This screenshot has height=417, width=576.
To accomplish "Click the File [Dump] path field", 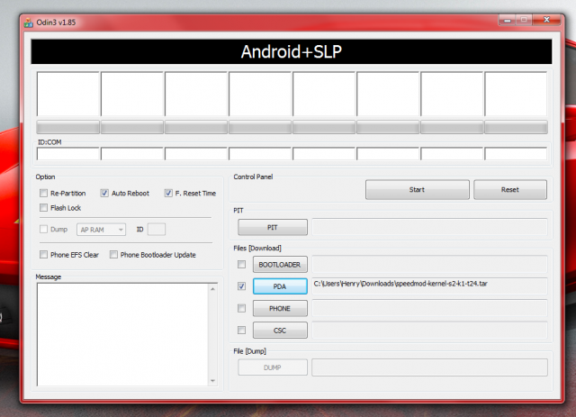I will pos(430,367).
